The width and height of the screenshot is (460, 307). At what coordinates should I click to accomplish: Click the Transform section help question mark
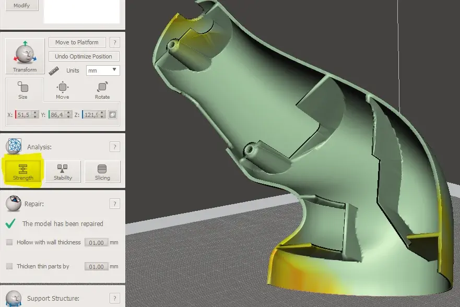[115, 43]
